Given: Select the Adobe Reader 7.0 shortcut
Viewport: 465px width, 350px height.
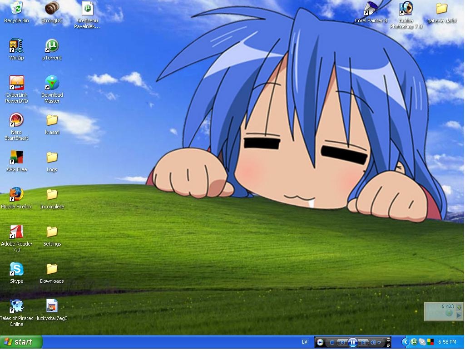Looking at the screenshot, I should [16, 239].
